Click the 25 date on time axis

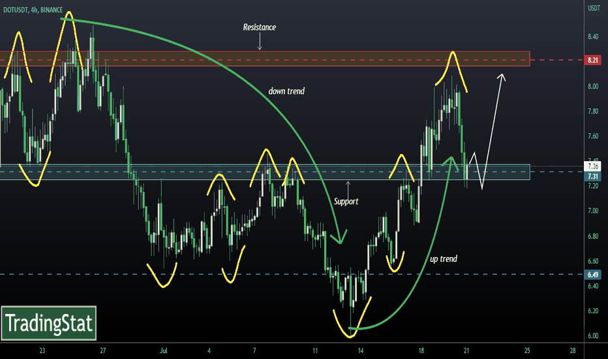click(x=527, y=351)
